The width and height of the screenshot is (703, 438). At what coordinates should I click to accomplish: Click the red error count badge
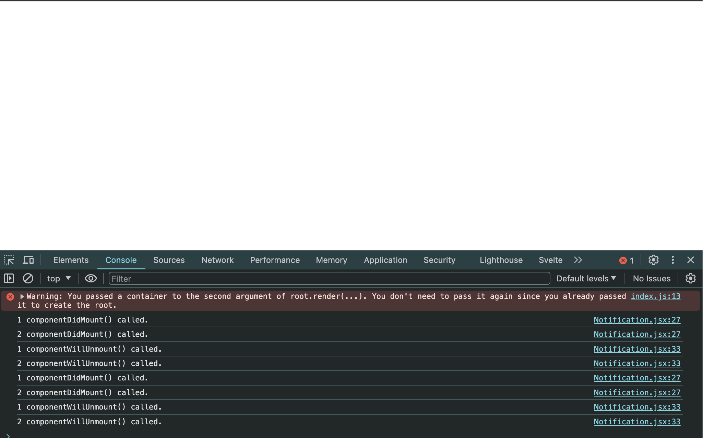pyautogui.click(x=627, y=260)
